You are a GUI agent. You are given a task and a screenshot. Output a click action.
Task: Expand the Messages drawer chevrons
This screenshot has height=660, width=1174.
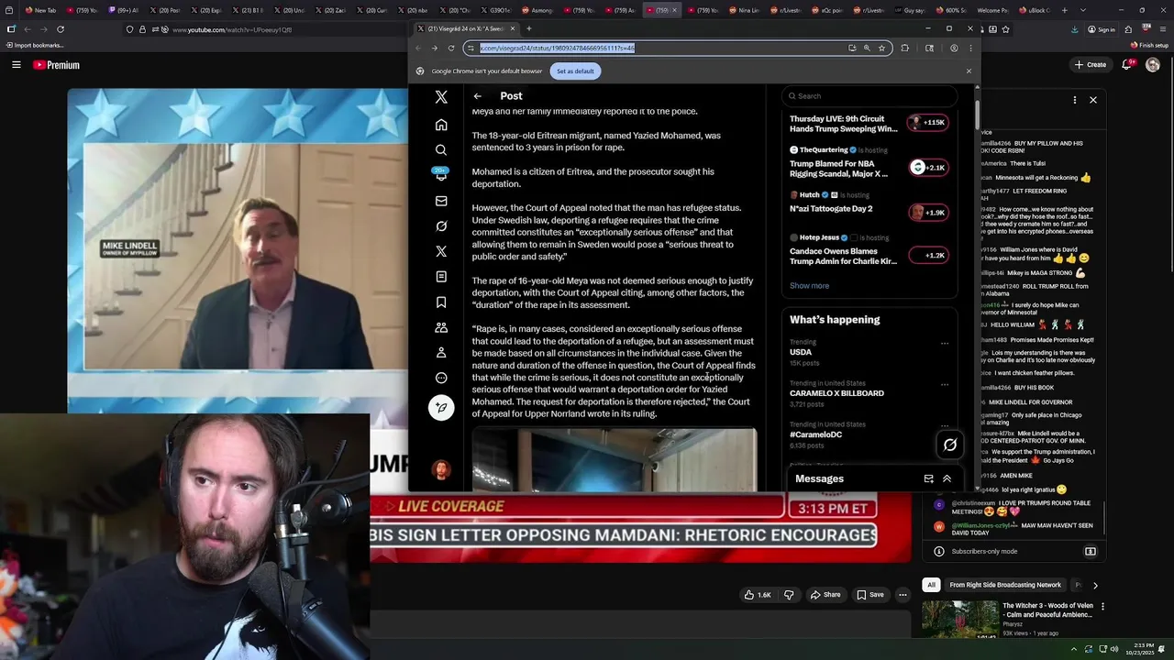(947, 478)
